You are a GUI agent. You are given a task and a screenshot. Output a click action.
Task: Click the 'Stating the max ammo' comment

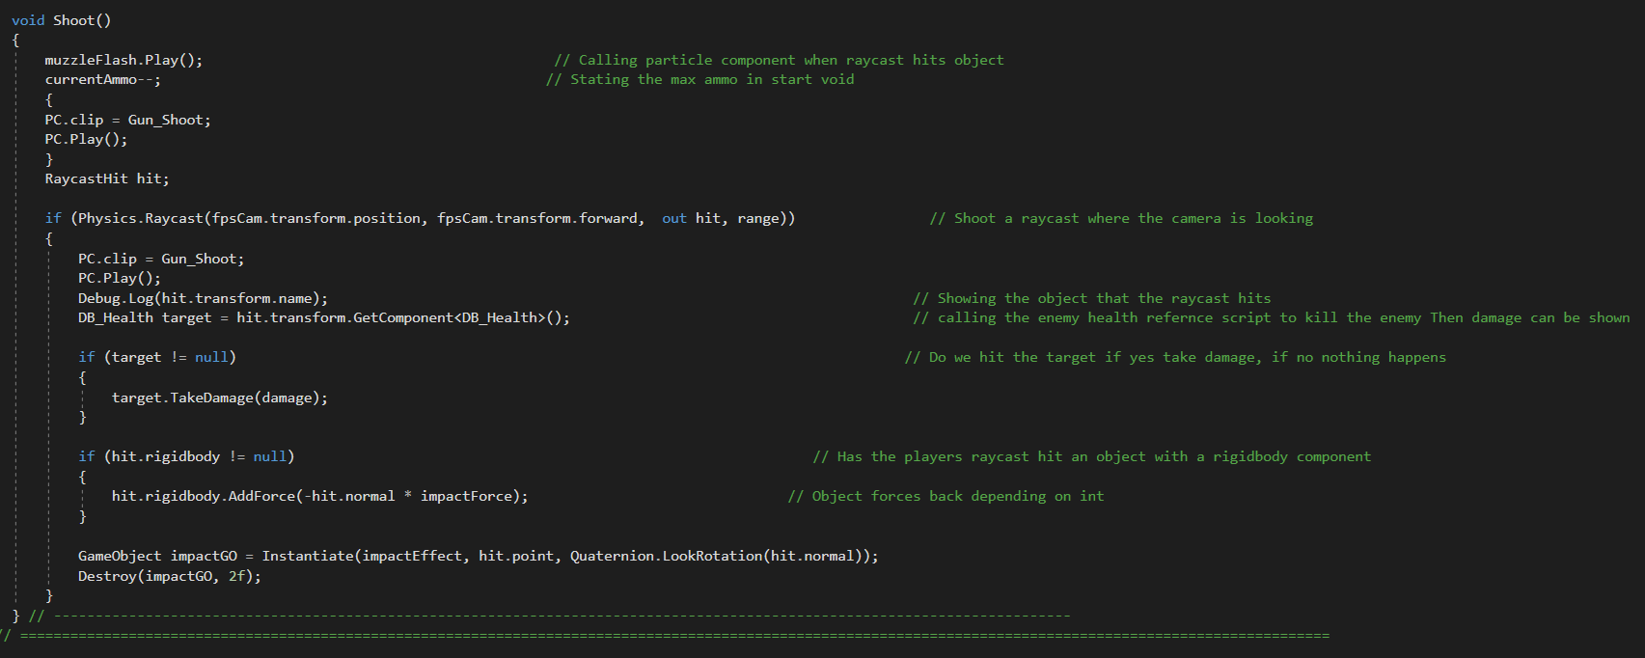click(x=699, y=80)
